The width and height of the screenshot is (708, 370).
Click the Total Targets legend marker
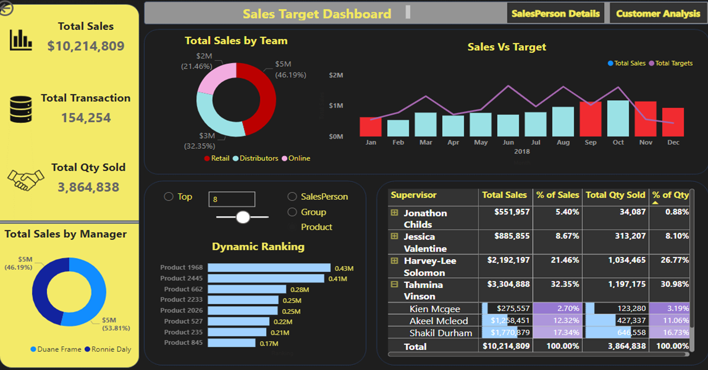[651, 63]
